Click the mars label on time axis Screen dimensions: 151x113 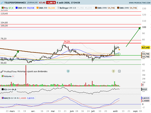tap(12, 111)
